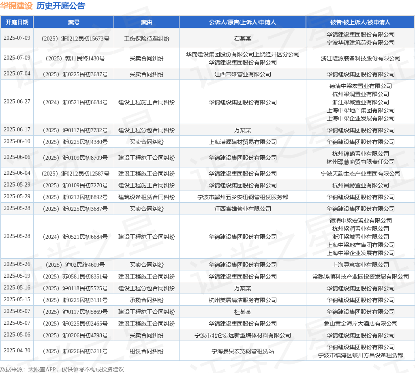This screenshot has height=373, width=415.
Task: Click plaintiff 宁波市北仑宏远新型墙体材料有限公司
Action: click(x=243, y=336)
